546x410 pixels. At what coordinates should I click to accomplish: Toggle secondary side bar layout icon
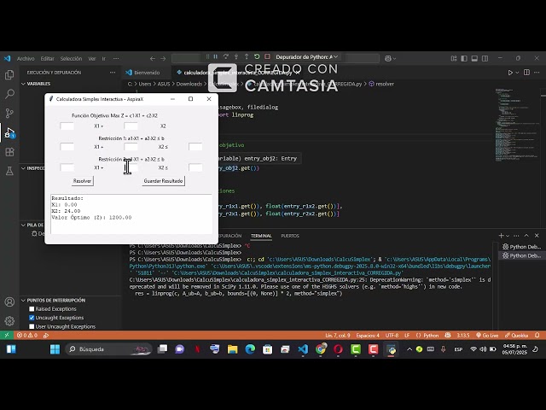click(x=485, y=59)
